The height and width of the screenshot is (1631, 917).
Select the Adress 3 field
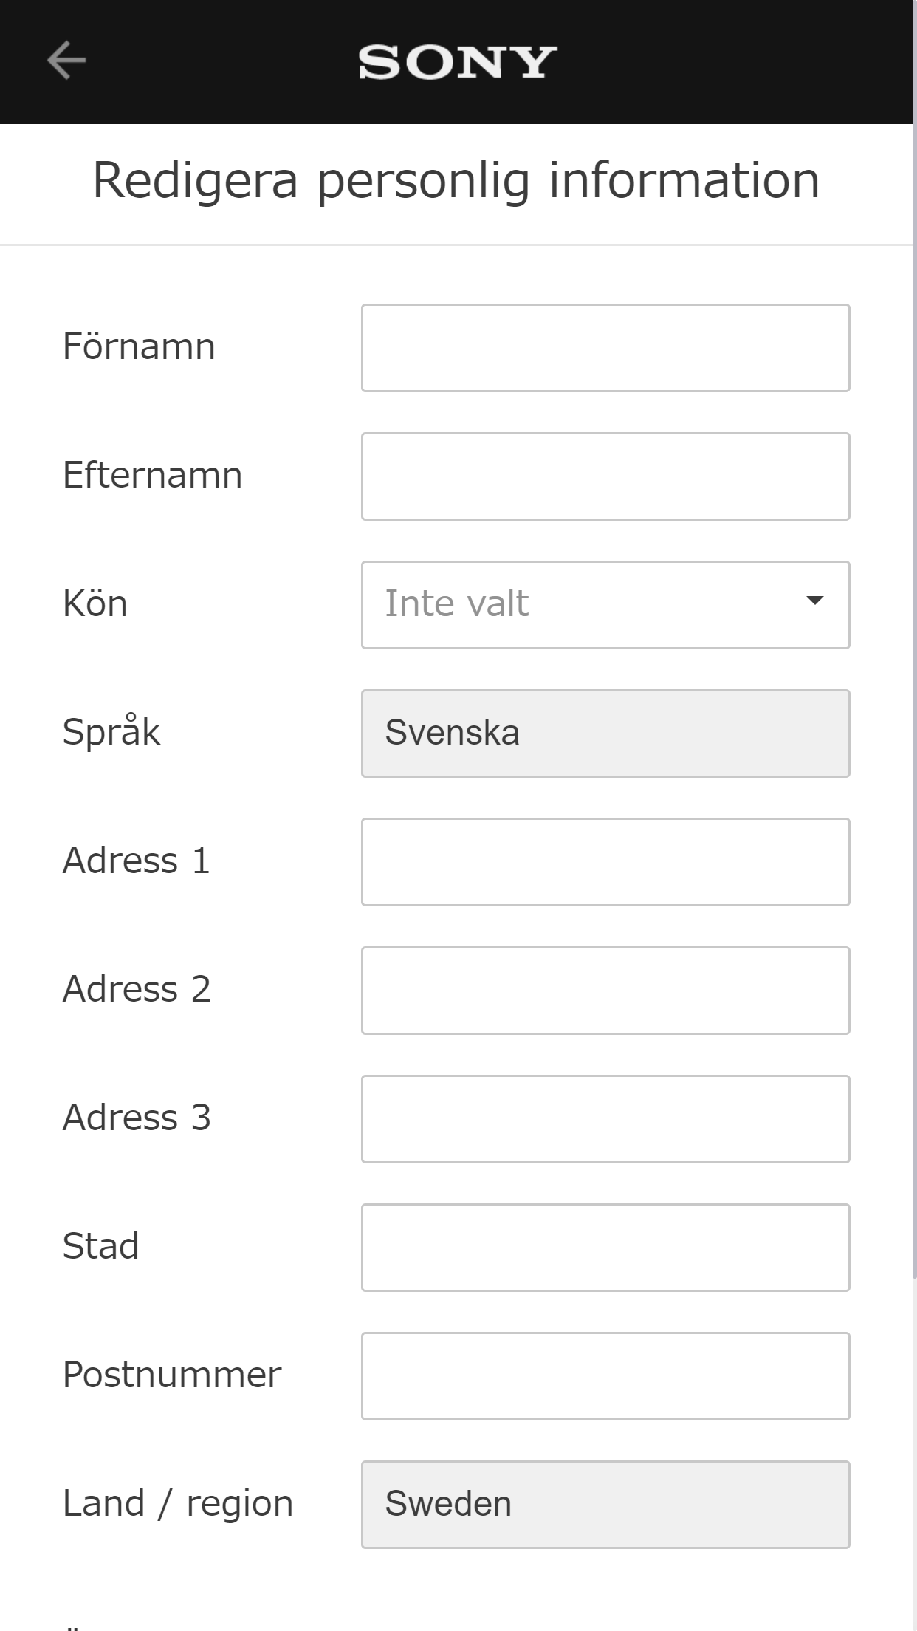605,1118
